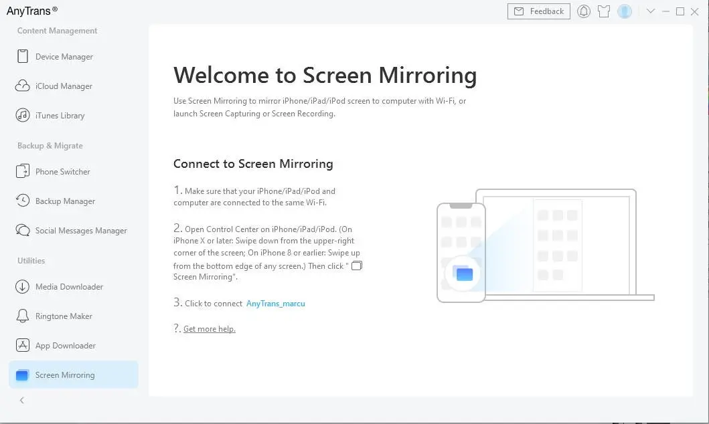Click the iTunes Library music icon
Image resolution: width=709 pixels, height=424 pixels.
click(x=23, y=115)
